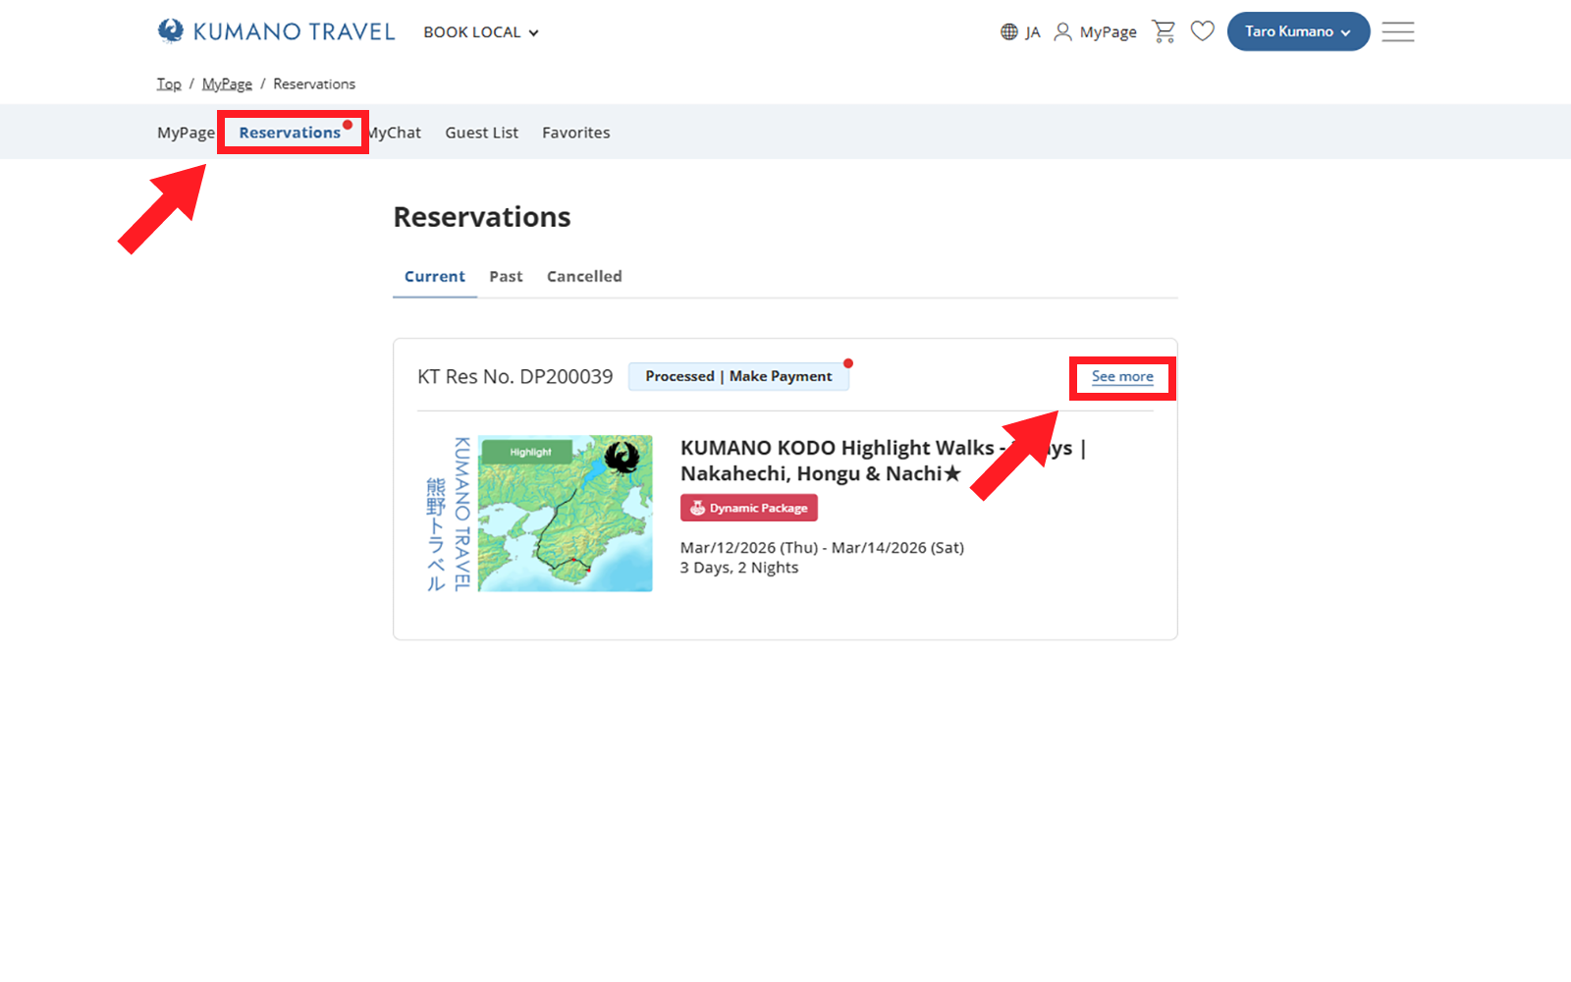Image resolution: width=1571 pixels, height=982 pixels.
Task: Click the Kumano Kodo map thumbnail
Action: coord(565,514)
